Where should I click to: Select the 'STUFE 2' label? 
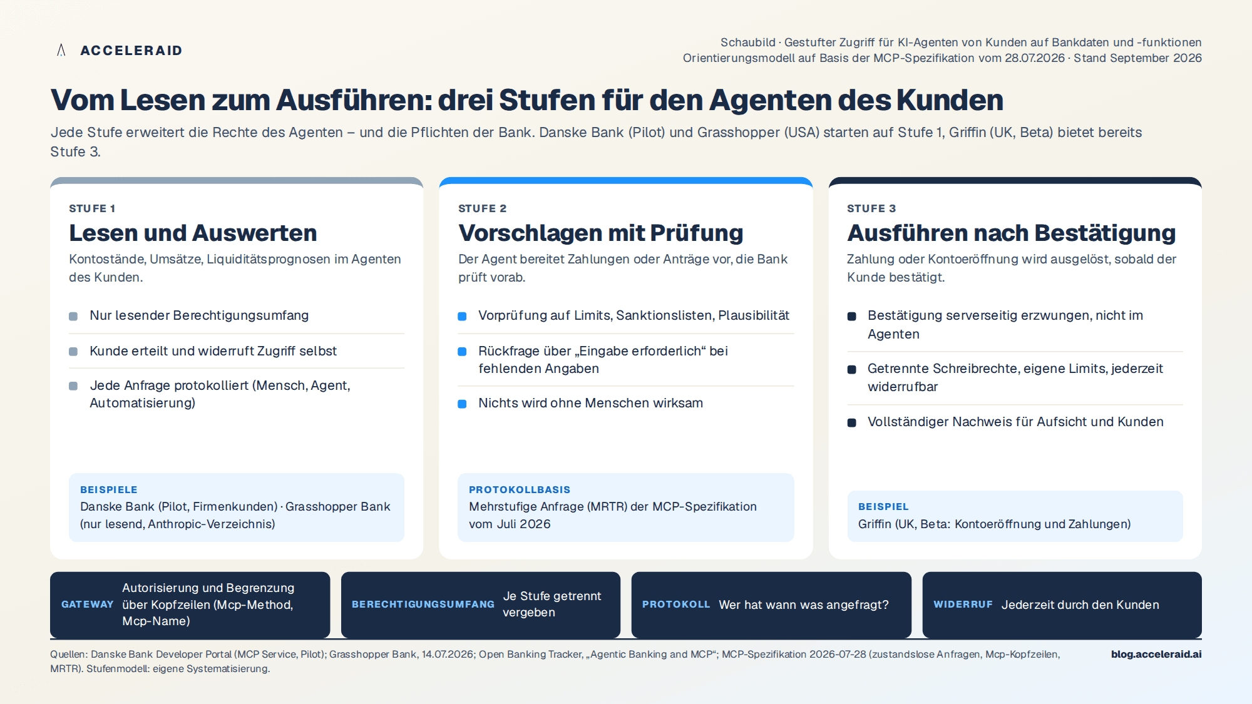pos(482,208)
